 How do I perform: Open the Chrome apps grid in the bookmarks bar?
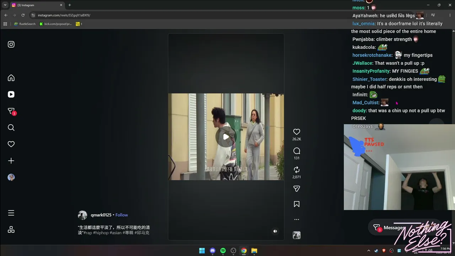pos(5,24)
